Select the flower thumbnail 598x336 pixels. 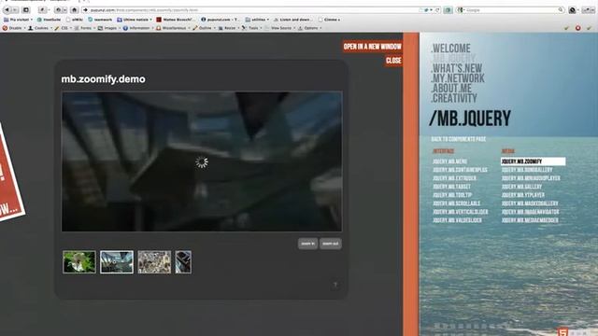click(x=79, y=262)
